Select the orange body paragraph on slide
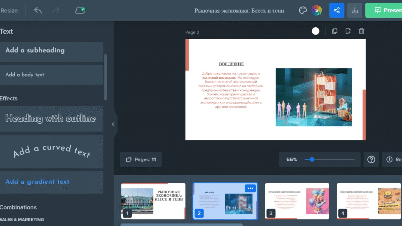The height and width of the screenshot is (226, 402). click(231, 90)
